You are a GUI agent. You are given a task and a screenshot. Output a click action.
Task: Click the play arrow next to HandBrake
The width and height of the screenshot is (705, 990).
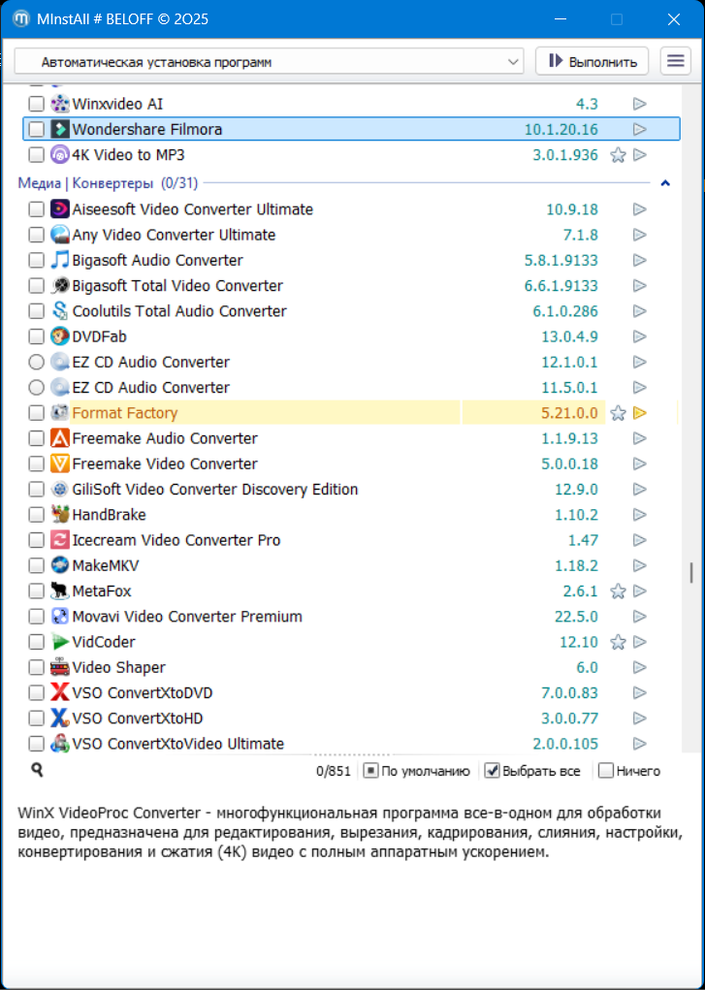coord(639,515)
